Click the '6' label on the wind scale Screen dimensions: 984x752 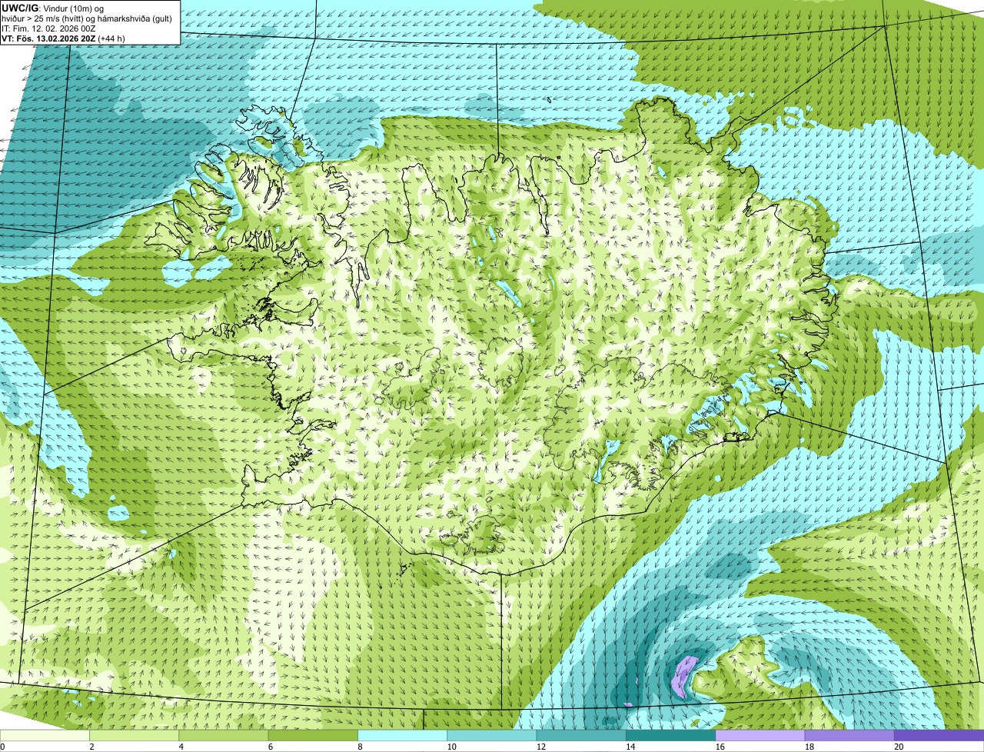coord(270,747)
